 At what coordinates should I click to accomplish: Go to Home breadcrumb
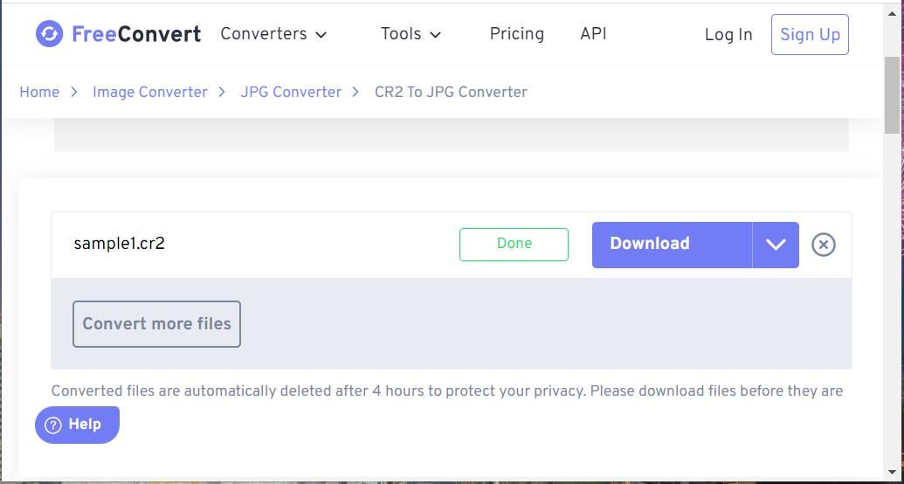point(39,93)
